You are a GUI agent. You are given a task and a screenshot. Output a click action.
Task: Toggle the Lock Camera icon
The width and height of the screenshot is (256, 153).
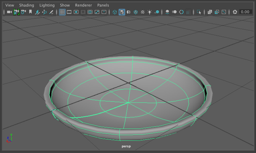pos(16,12)
